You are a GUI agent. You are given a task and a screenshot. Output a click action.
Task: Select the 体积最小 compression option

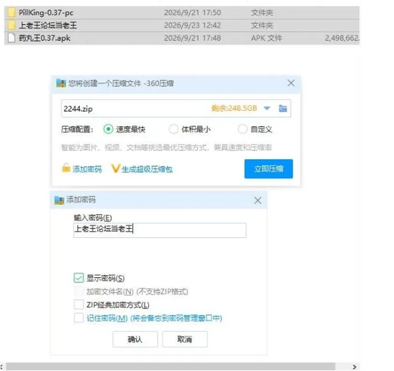pos(174,129)
